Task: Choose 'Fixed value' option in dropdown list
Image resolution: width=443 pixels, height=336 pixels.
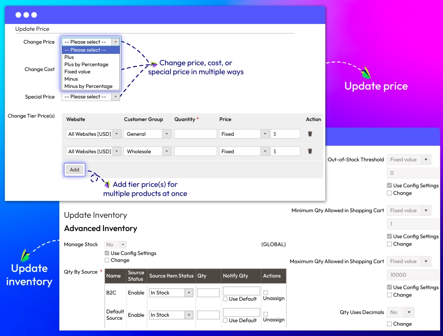Action: click(77, 72)
